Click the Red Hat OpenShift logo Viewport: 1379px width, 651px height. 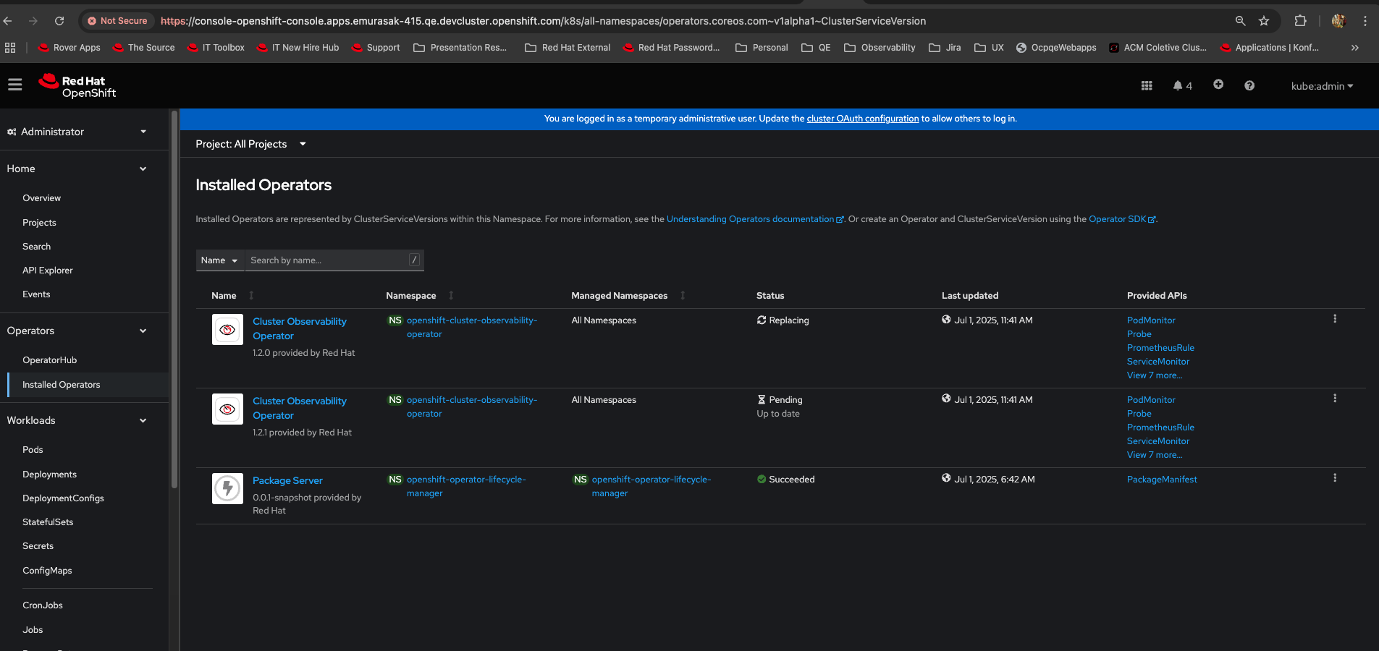click(x=77, y=86)
